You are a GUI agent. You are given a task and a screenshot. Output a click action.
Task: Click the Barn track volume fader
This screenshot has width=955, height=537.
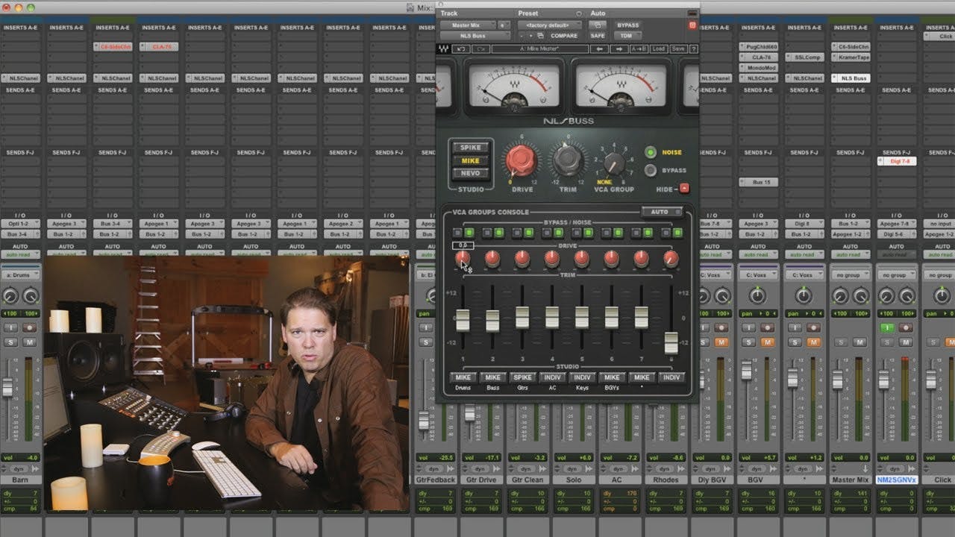click(x=7, y=388)
